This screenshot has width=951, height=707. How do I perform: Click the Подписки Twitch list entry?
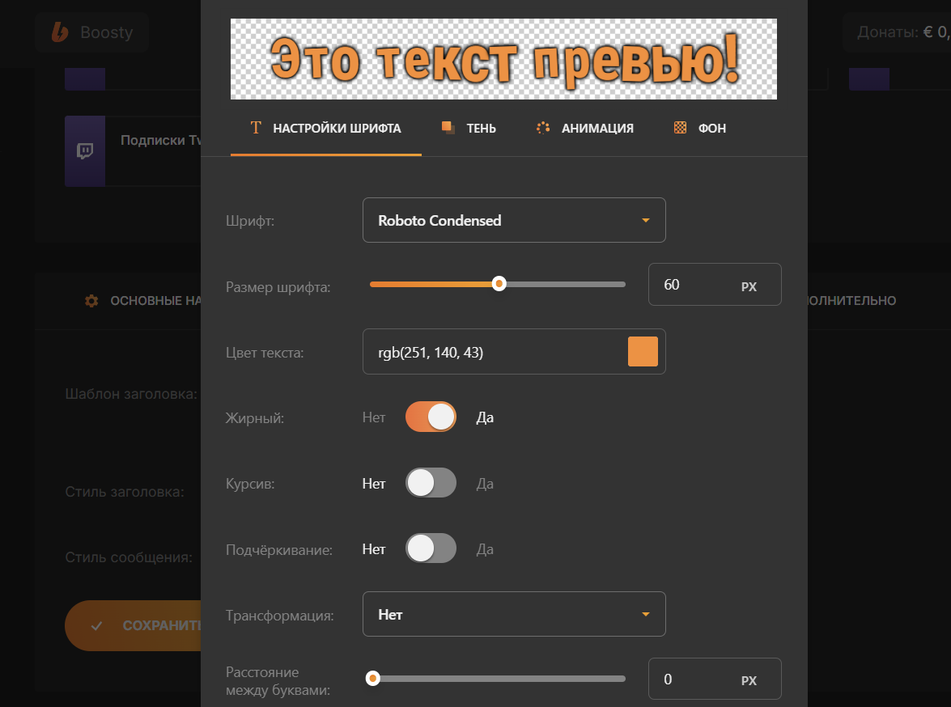click(x=133, y=151)
